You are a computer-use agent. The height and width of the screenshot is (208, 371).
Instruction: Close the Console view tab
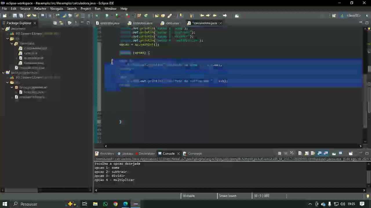(178, 154)
